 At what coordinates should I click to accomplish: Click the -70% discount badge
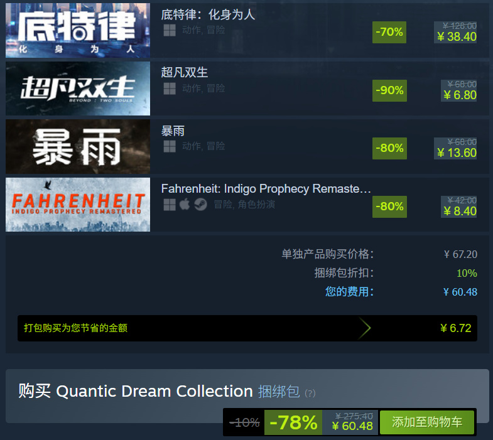(x=389, y=32)
